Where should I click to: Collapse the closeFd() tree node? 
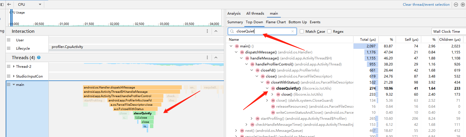pos(252,70)
